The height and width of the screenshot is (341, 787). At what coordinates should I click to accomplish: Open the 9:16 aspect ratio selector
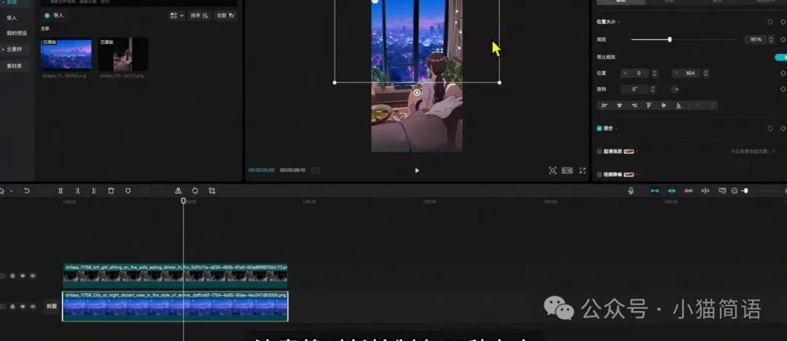pyautogui.click(x=567, y=170)
